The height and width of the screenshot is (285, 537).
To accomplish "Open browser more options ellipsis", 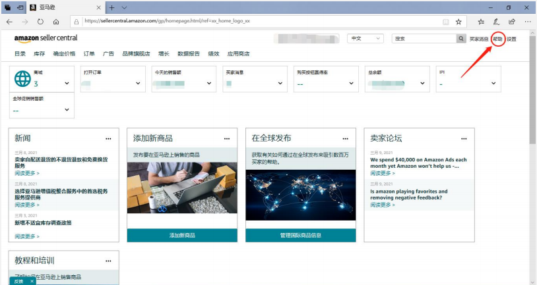I will (x=527, y=22).
